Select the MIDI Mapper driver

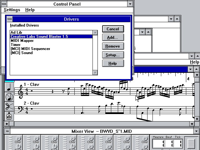pyautogui.click(x=51, y=41)
